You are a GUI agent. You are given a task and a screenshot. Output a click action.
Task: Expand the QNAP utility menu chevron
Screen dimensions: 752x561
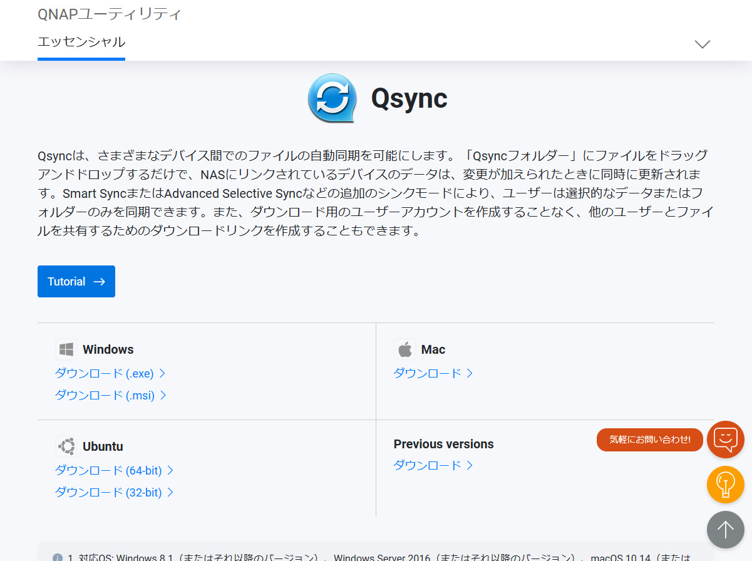[703, 44]
